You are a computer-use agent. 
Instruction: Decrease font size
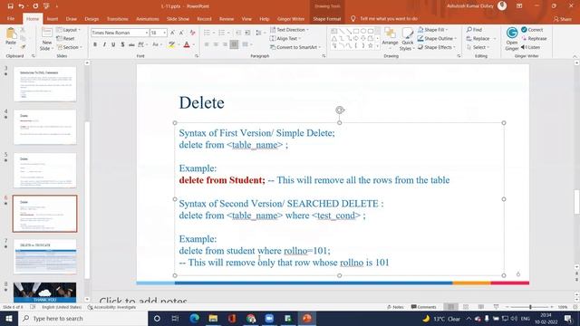[181, 33]
